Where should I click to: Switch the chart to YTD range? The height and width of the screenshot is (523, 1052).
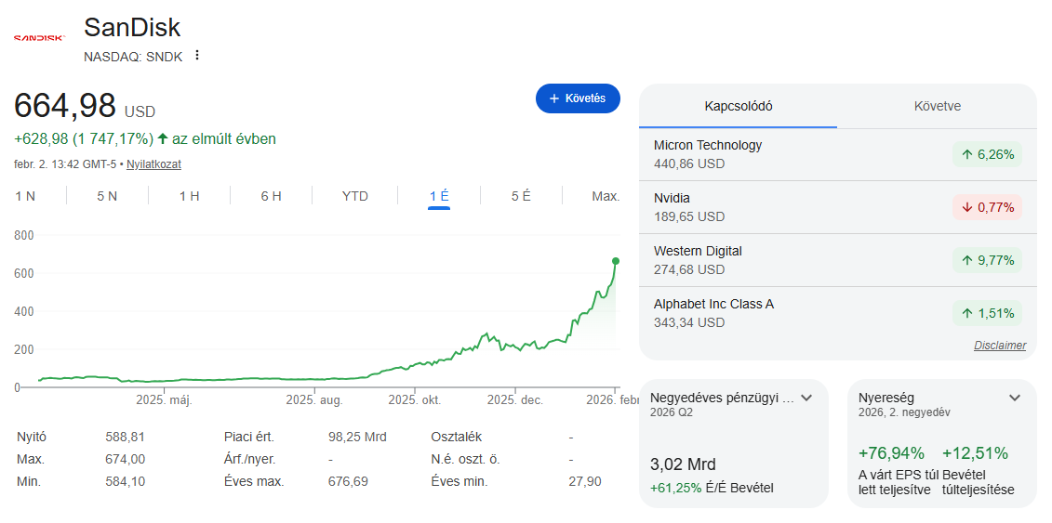coord(355,196)
